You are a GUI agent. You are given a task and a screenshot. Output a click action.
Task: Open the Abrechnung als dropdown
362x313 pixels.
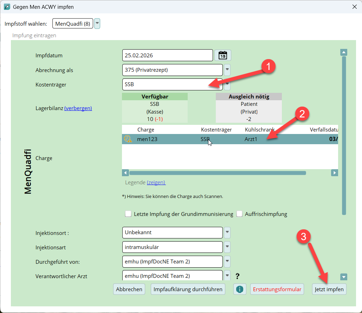(227, 70)
